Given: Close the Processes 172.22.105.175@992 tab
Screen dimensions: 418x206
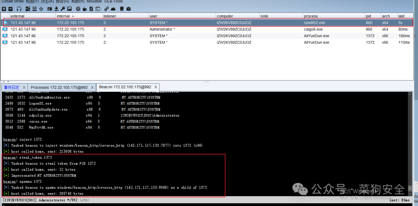Looking at the screenshot, I should click(x=92, y=88).
